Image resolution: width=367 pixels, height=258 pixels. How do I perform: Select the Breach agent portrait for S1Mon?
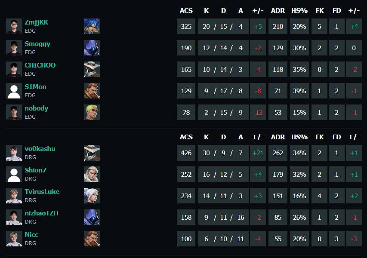pos(92,90)
